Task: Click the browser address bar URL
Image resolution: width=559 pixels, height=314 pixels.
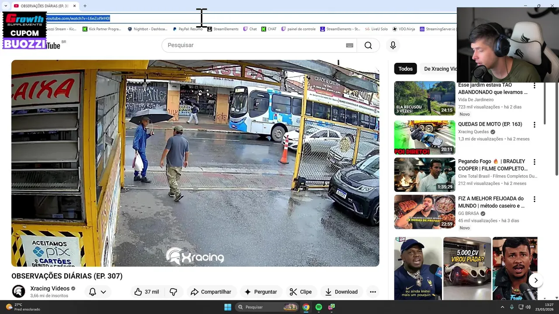Action: [x=78, y=18]
